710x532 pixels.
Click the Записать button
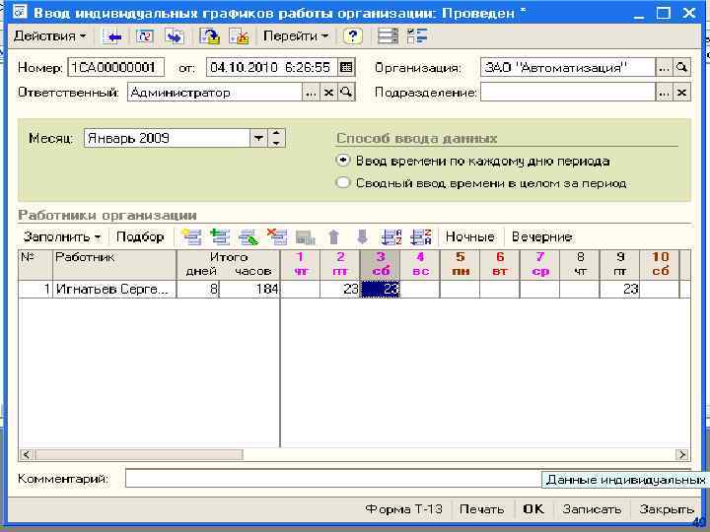(x=592, y=509)
